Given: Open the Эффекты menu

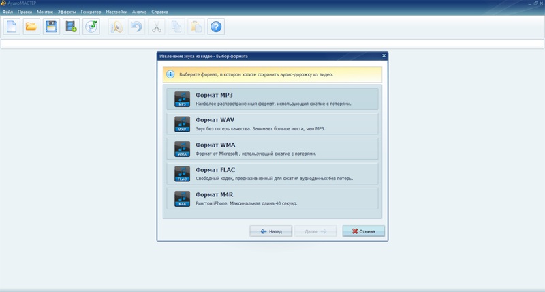Looking at the screenshot, I should click(67, 12).
